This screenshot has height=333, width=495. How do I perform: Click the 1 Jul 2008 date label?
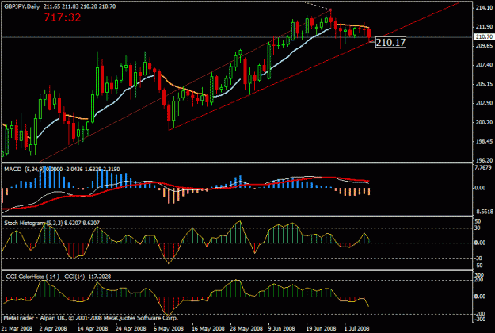coord(356,328)
